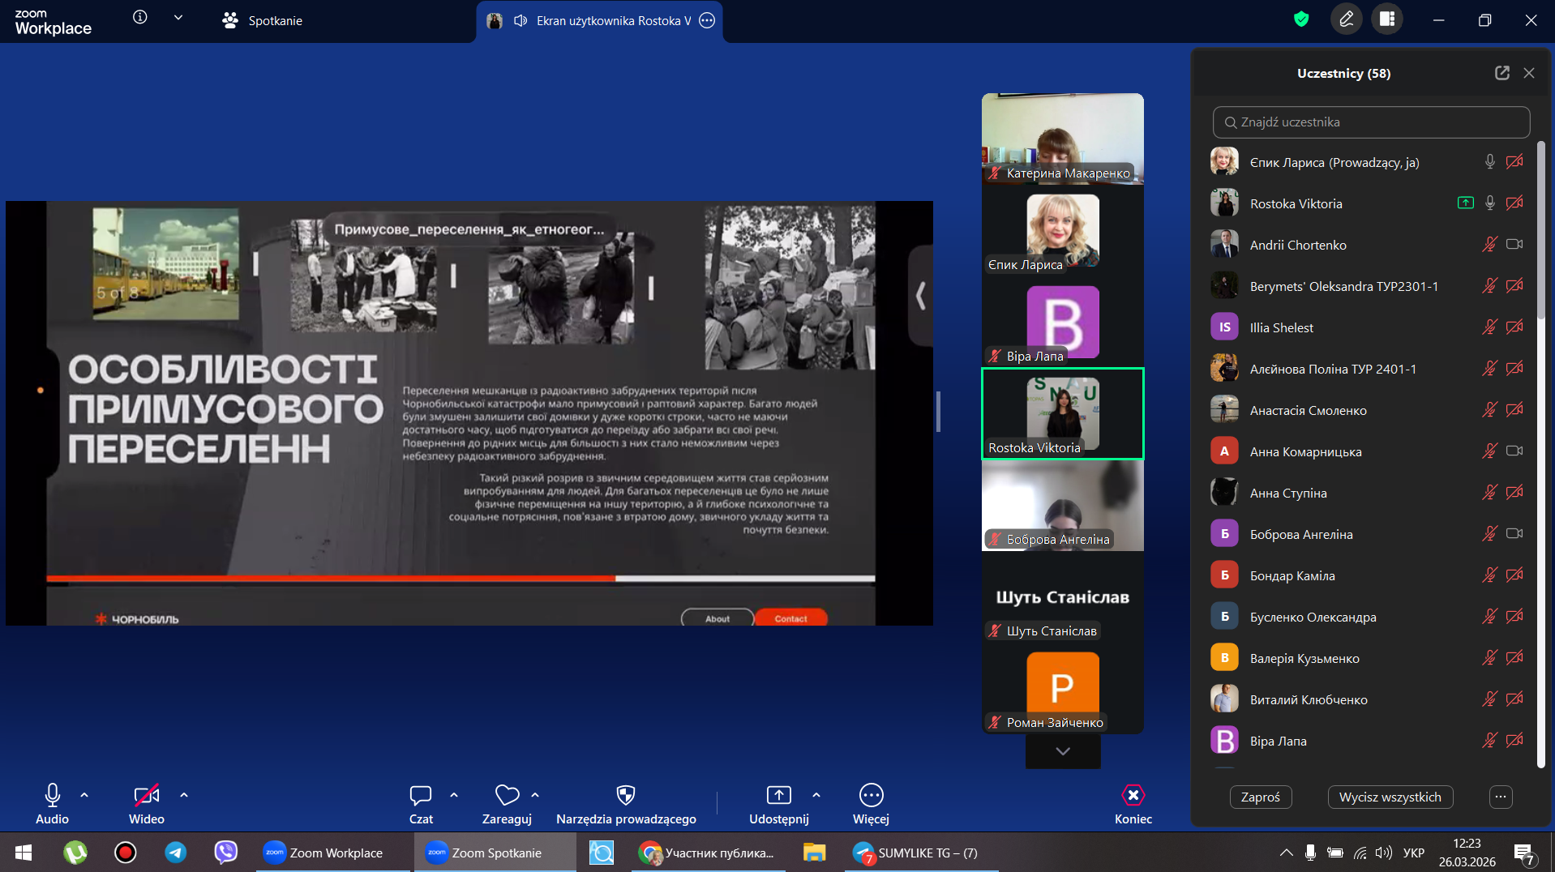Click the Wycisz wszystkich button
Image resolution: width=1555 pixels, height=872 pixels.
coord(1390,797)
